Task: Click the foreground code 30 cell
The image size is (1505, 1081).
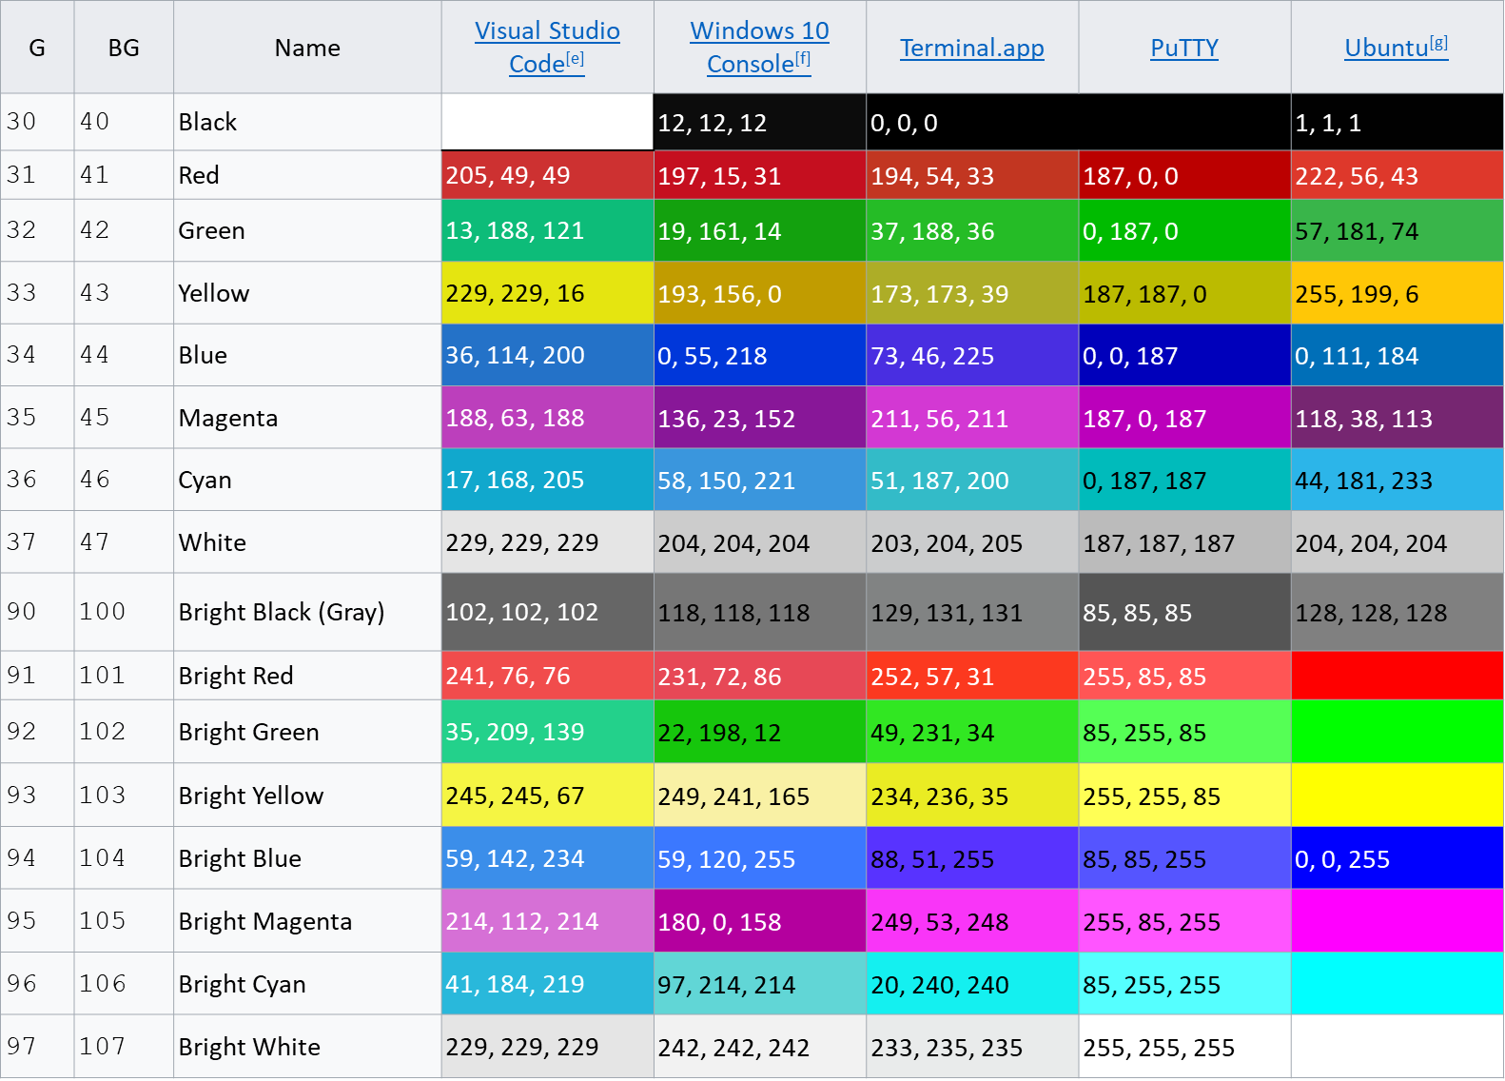Action: pos(38,122)
